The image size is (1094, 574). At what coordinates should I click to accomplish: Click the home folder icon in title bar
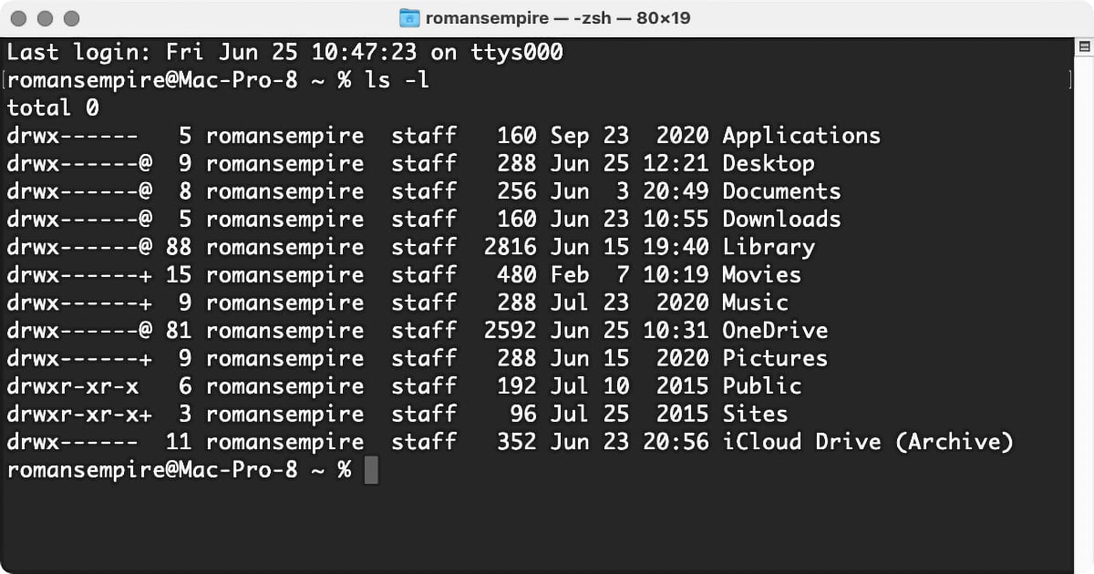pyautogui.click(x=410, y=18)
